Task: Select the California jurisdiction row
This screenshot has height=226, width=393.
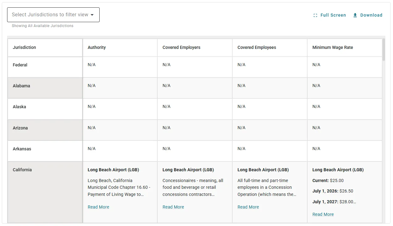Action: click(22, 169)
